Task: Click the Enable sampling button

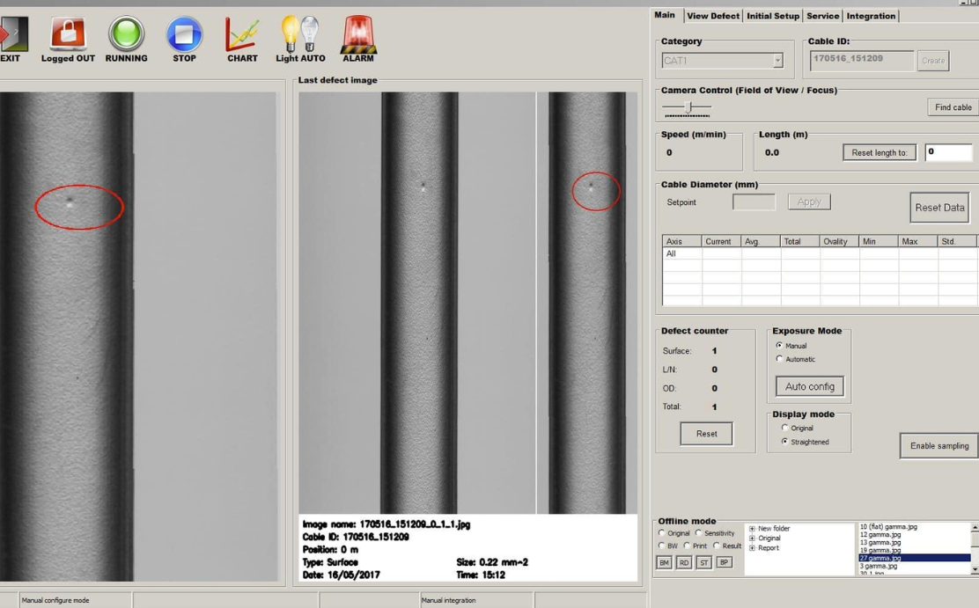Action: pos(939,446)
